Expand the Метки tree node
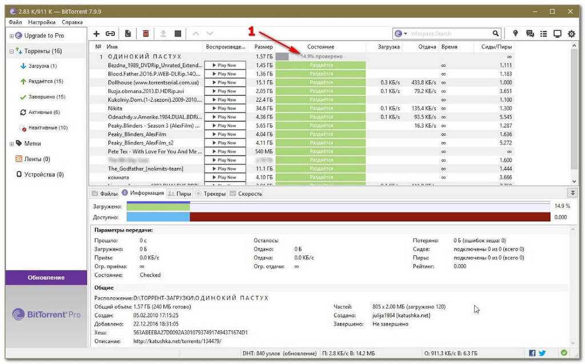Image resolution: width=585 pixels, height=364 pixels. 11,143
